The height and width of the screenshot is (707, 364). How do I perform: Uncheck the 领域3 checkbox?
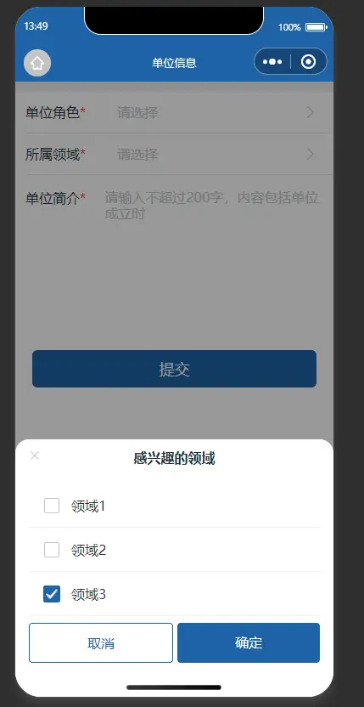point(52,594)
